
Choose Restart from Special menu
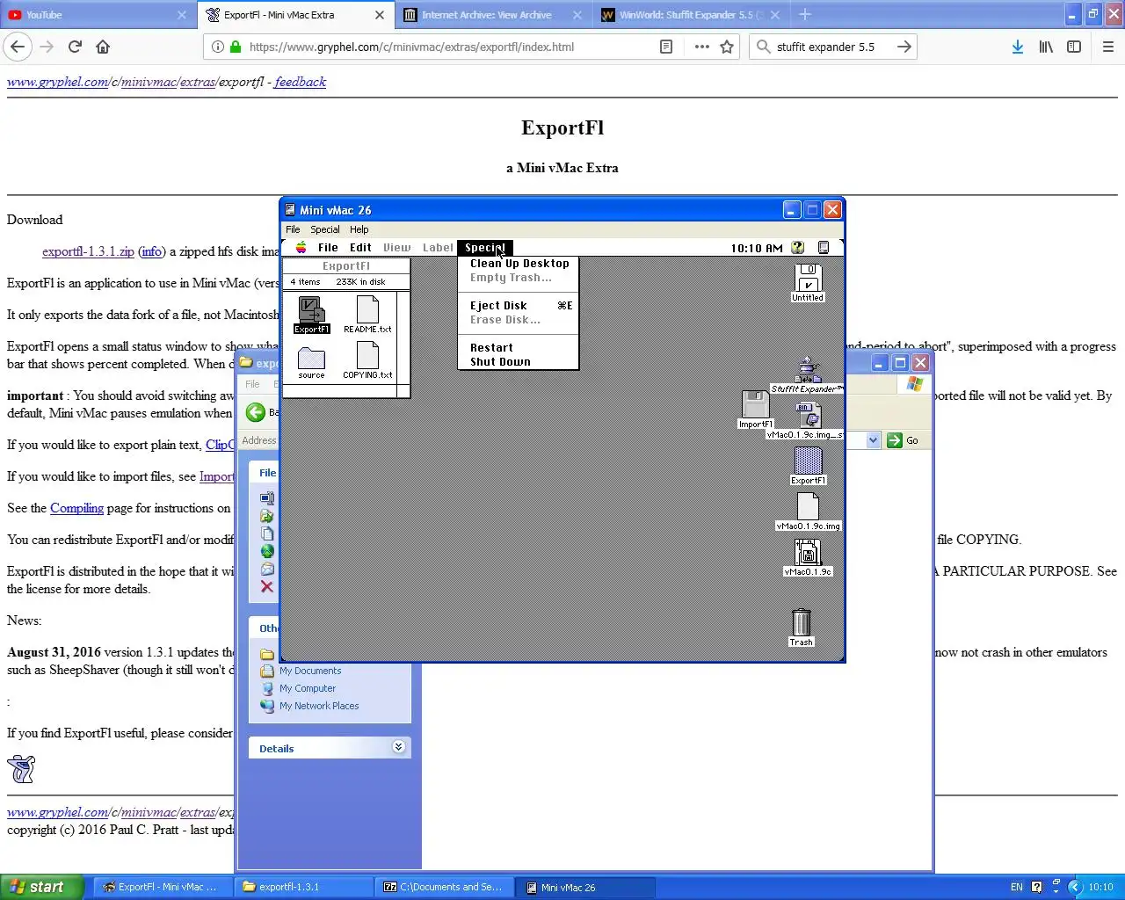519,348
